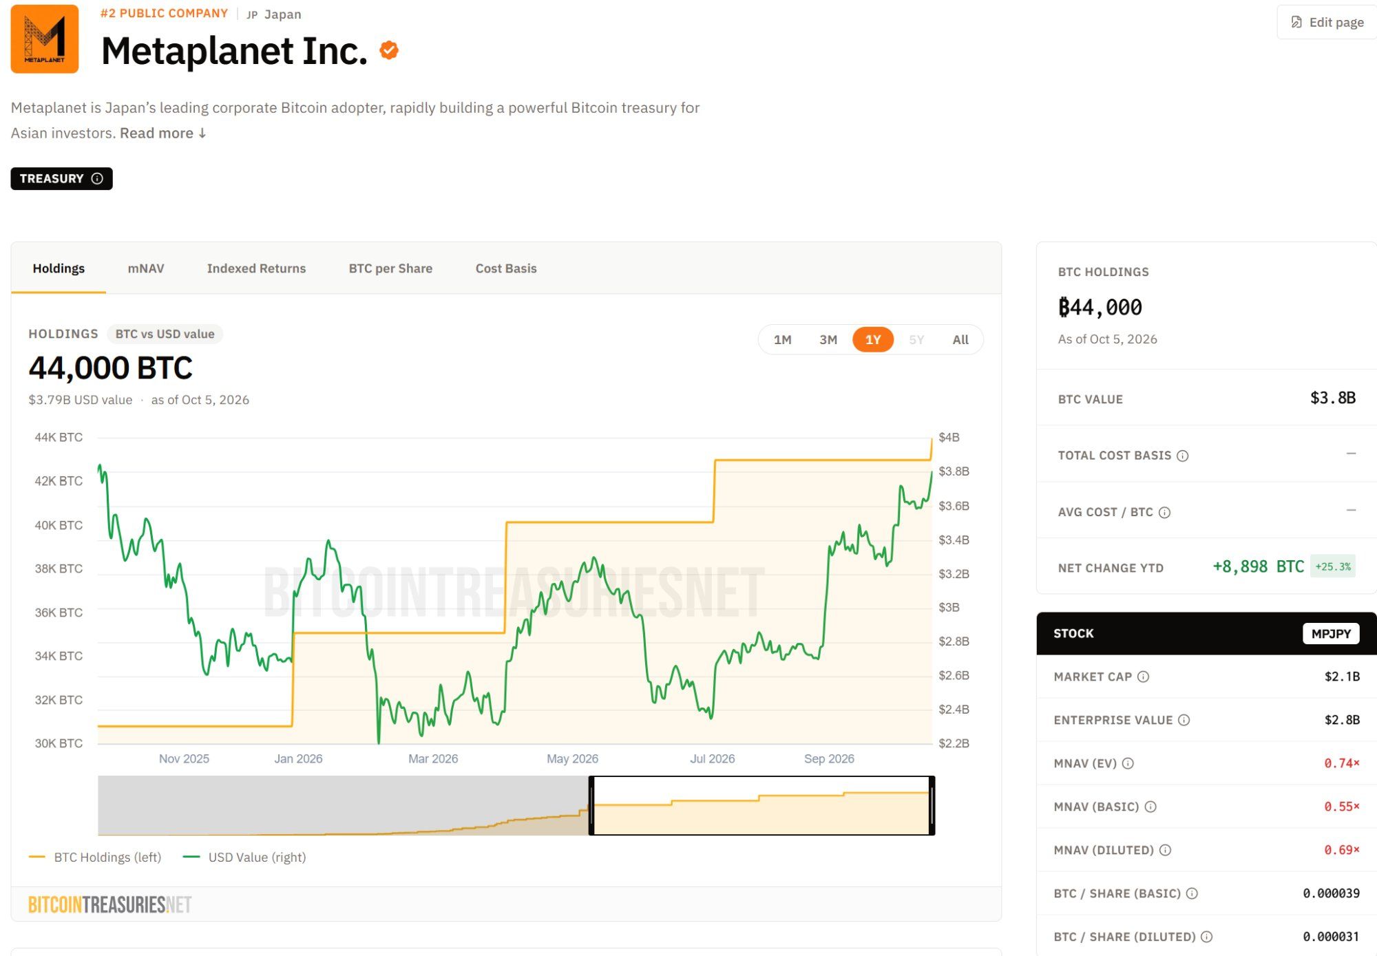Select the All time range
1377x956 pixels.
coord(960,339)
